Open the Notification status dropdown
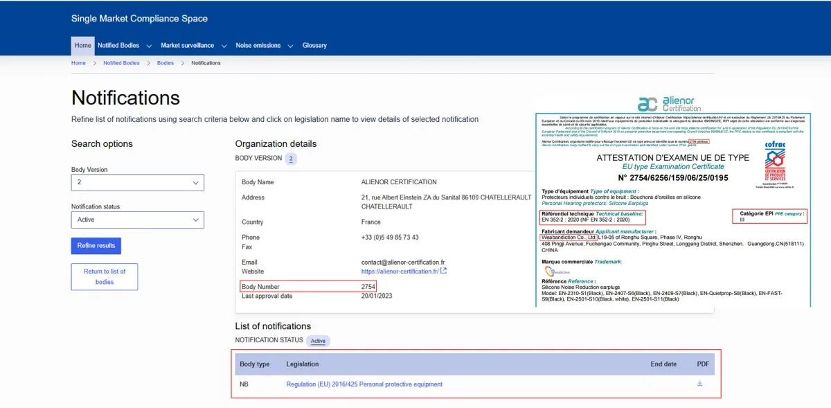The height and width of the screenshot is (408, 831). coord(137,220)
